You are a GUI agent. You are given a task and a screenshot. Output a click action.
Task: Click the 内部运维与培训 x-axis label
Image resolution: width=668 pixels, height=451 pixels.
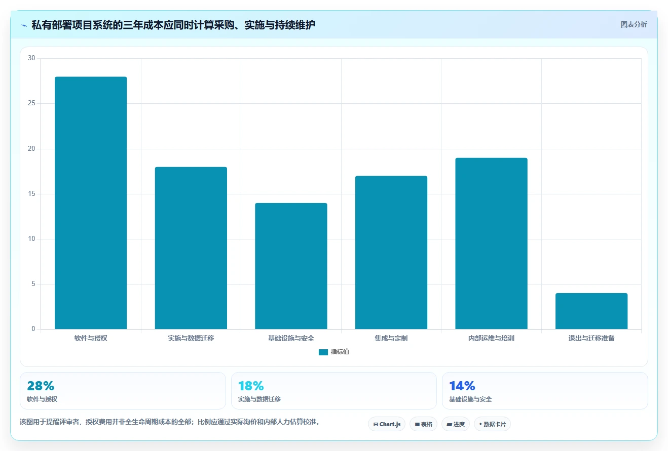(x=491, y=338)
